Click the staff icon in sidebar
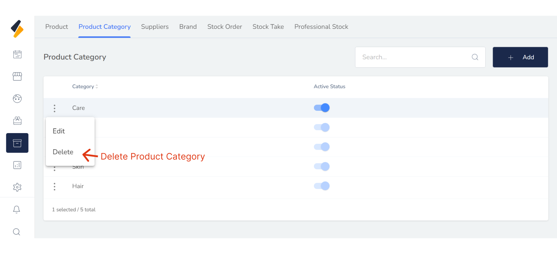This screenshot has height=254, width=557. (17, 121)
